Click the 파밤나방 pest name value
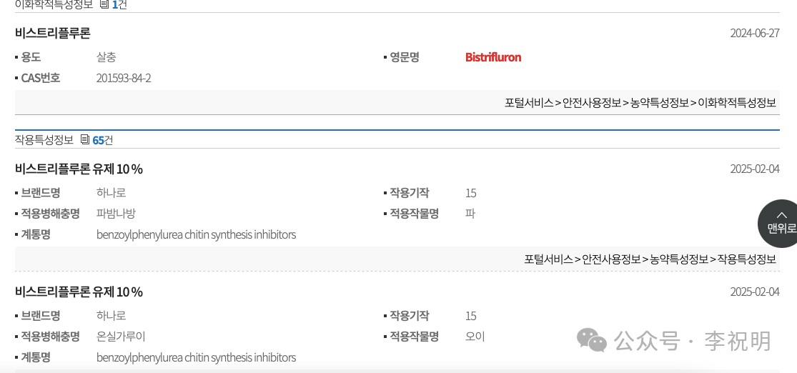Viewport: 797px width, 373px height. coord(116,214)
